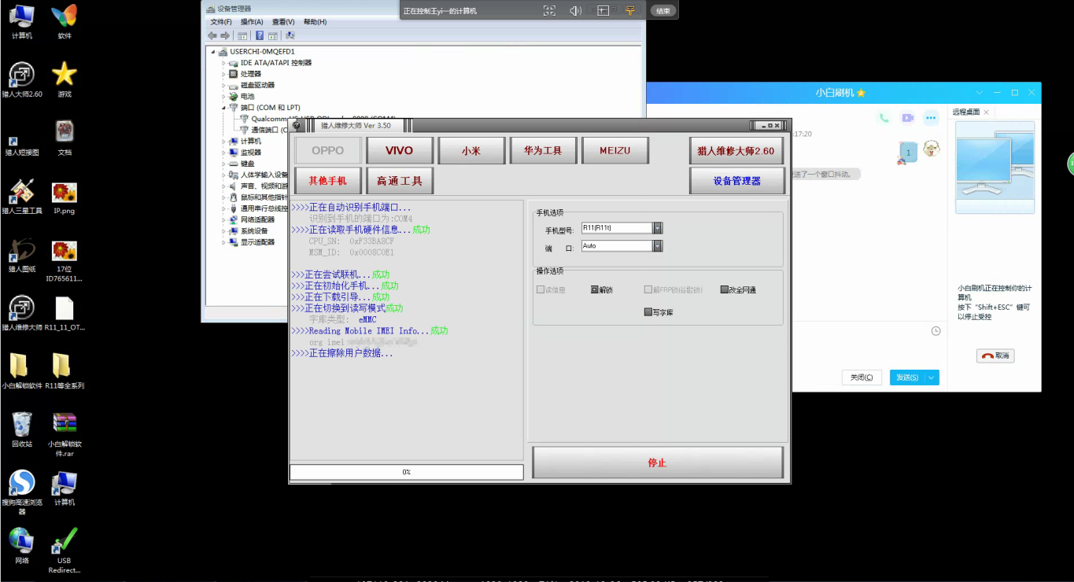Click the 其他手机 button
This screenshot has width=1074, height=582.
[x=327, y=180]
